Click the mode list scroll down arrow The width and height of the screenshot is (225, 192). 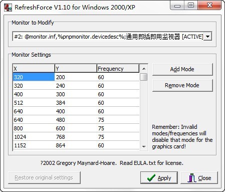coord(144,146)
